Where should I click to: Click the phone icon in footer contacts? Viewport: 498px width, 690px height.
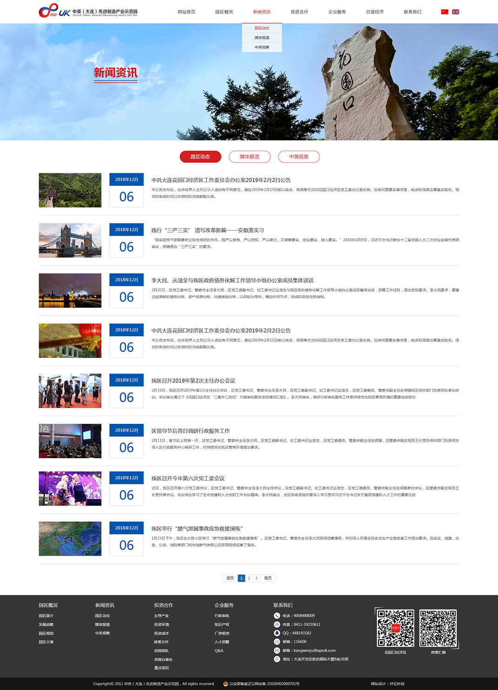click(x=277, y=616)
